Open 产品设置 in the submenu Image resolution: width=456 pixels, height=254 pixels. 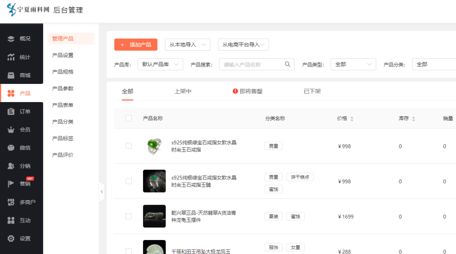pos(62,55)
